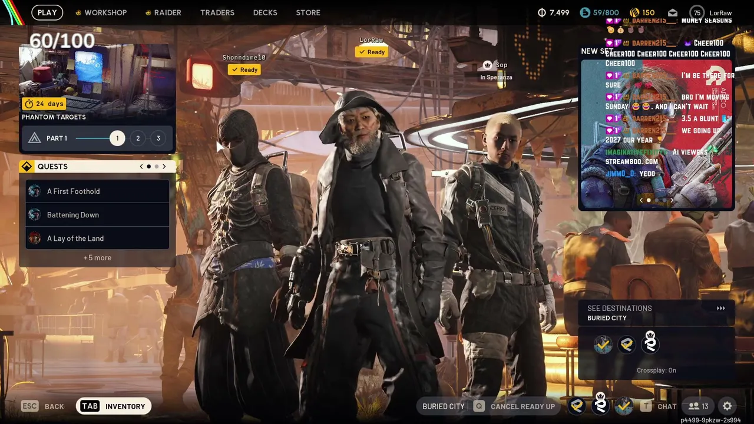The width and height of the screenshot is (754, 424).
Task: Go to the previous quests page arrow
Action: (x=141, y=167)
